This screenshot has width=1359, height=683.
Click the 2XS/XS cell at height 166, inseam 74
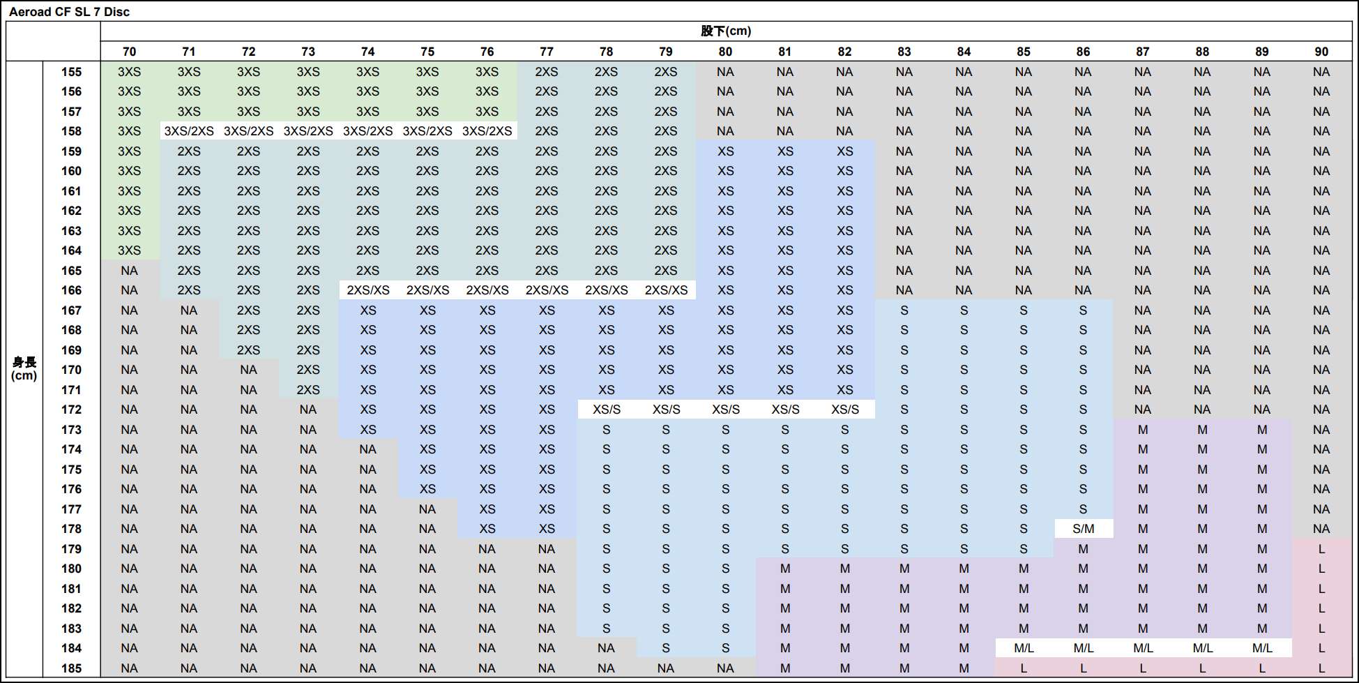(368, 290)
